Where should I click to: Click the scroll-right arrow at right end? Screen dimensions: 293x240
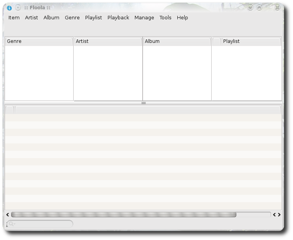click(x=279, y=215)
